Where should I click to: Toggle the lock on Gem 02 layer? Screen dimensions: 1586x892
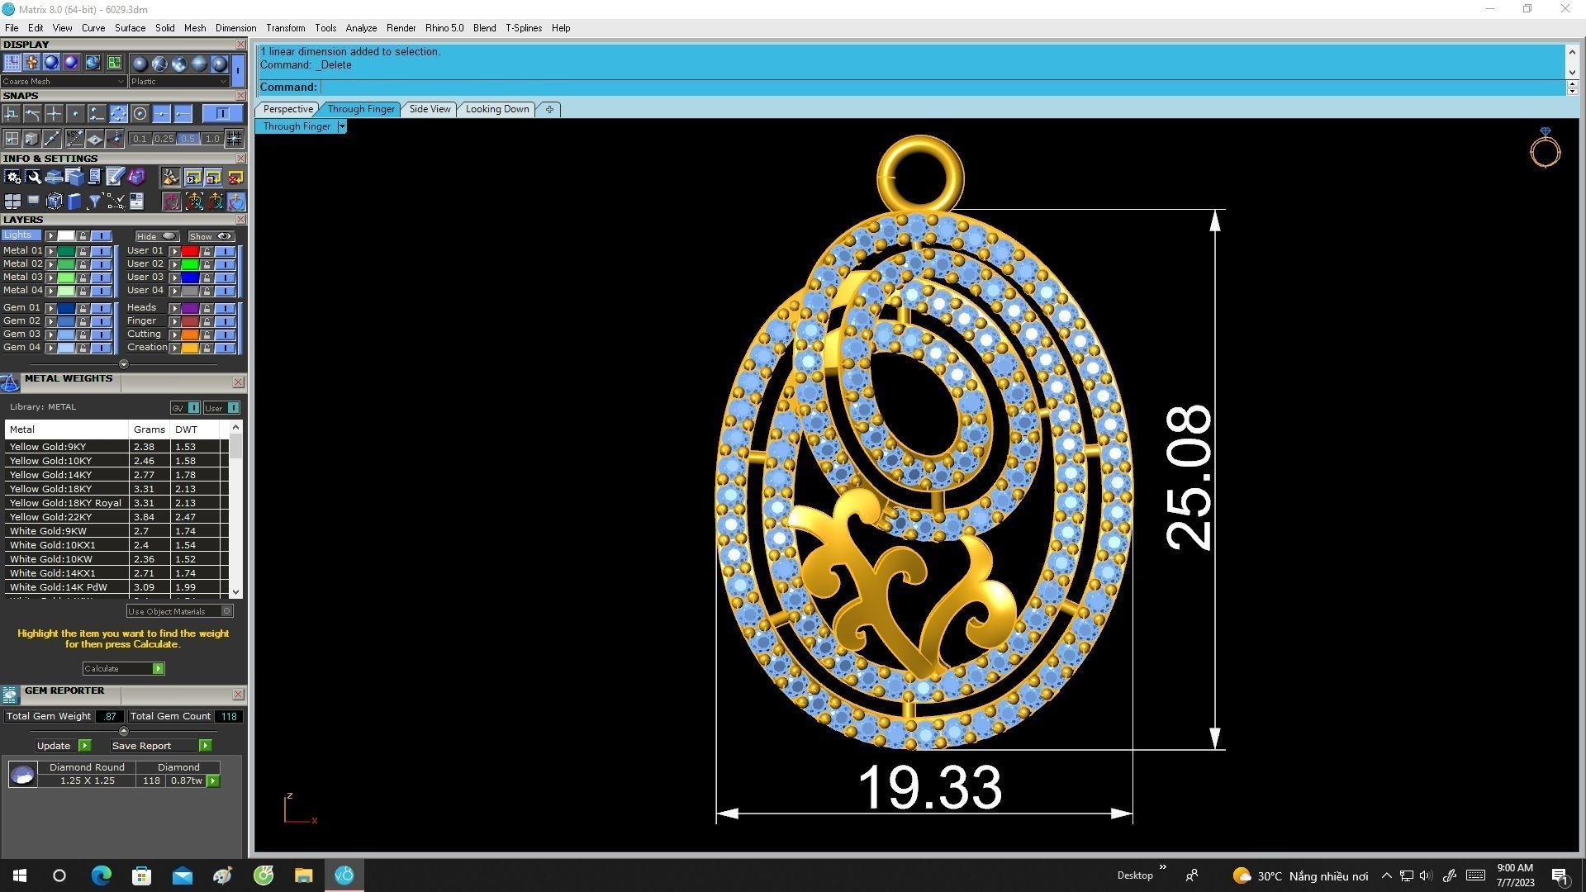83,321
